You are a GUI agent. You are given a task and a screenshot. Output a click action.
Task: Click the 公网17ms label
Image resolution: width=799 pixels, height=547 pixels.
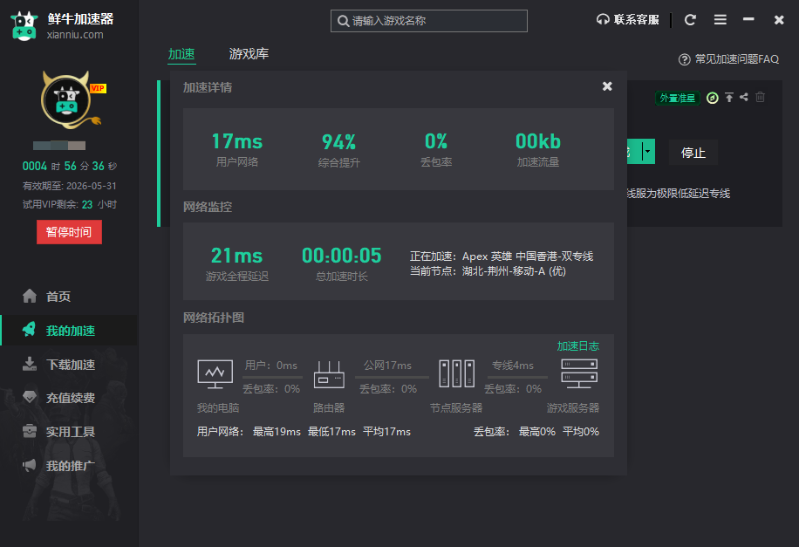pos(387,366)
